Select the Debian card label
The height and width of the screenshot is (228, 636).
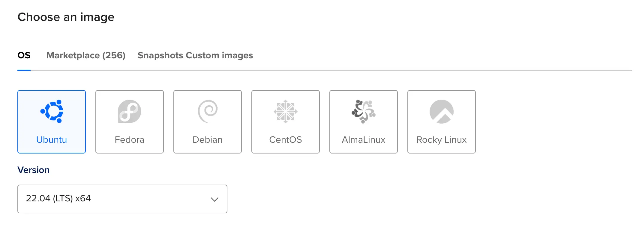[x=208, y=140]
